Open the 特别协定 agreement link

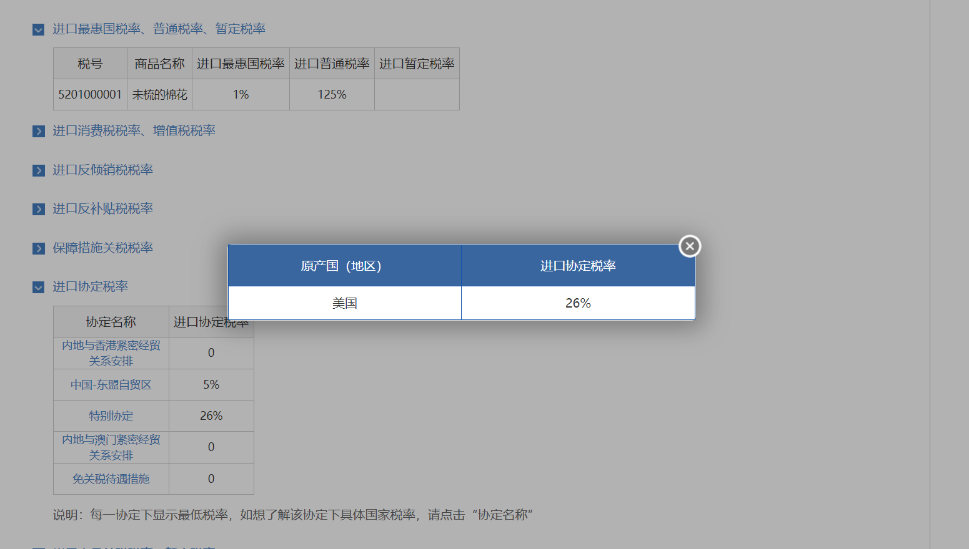point(111,416)
